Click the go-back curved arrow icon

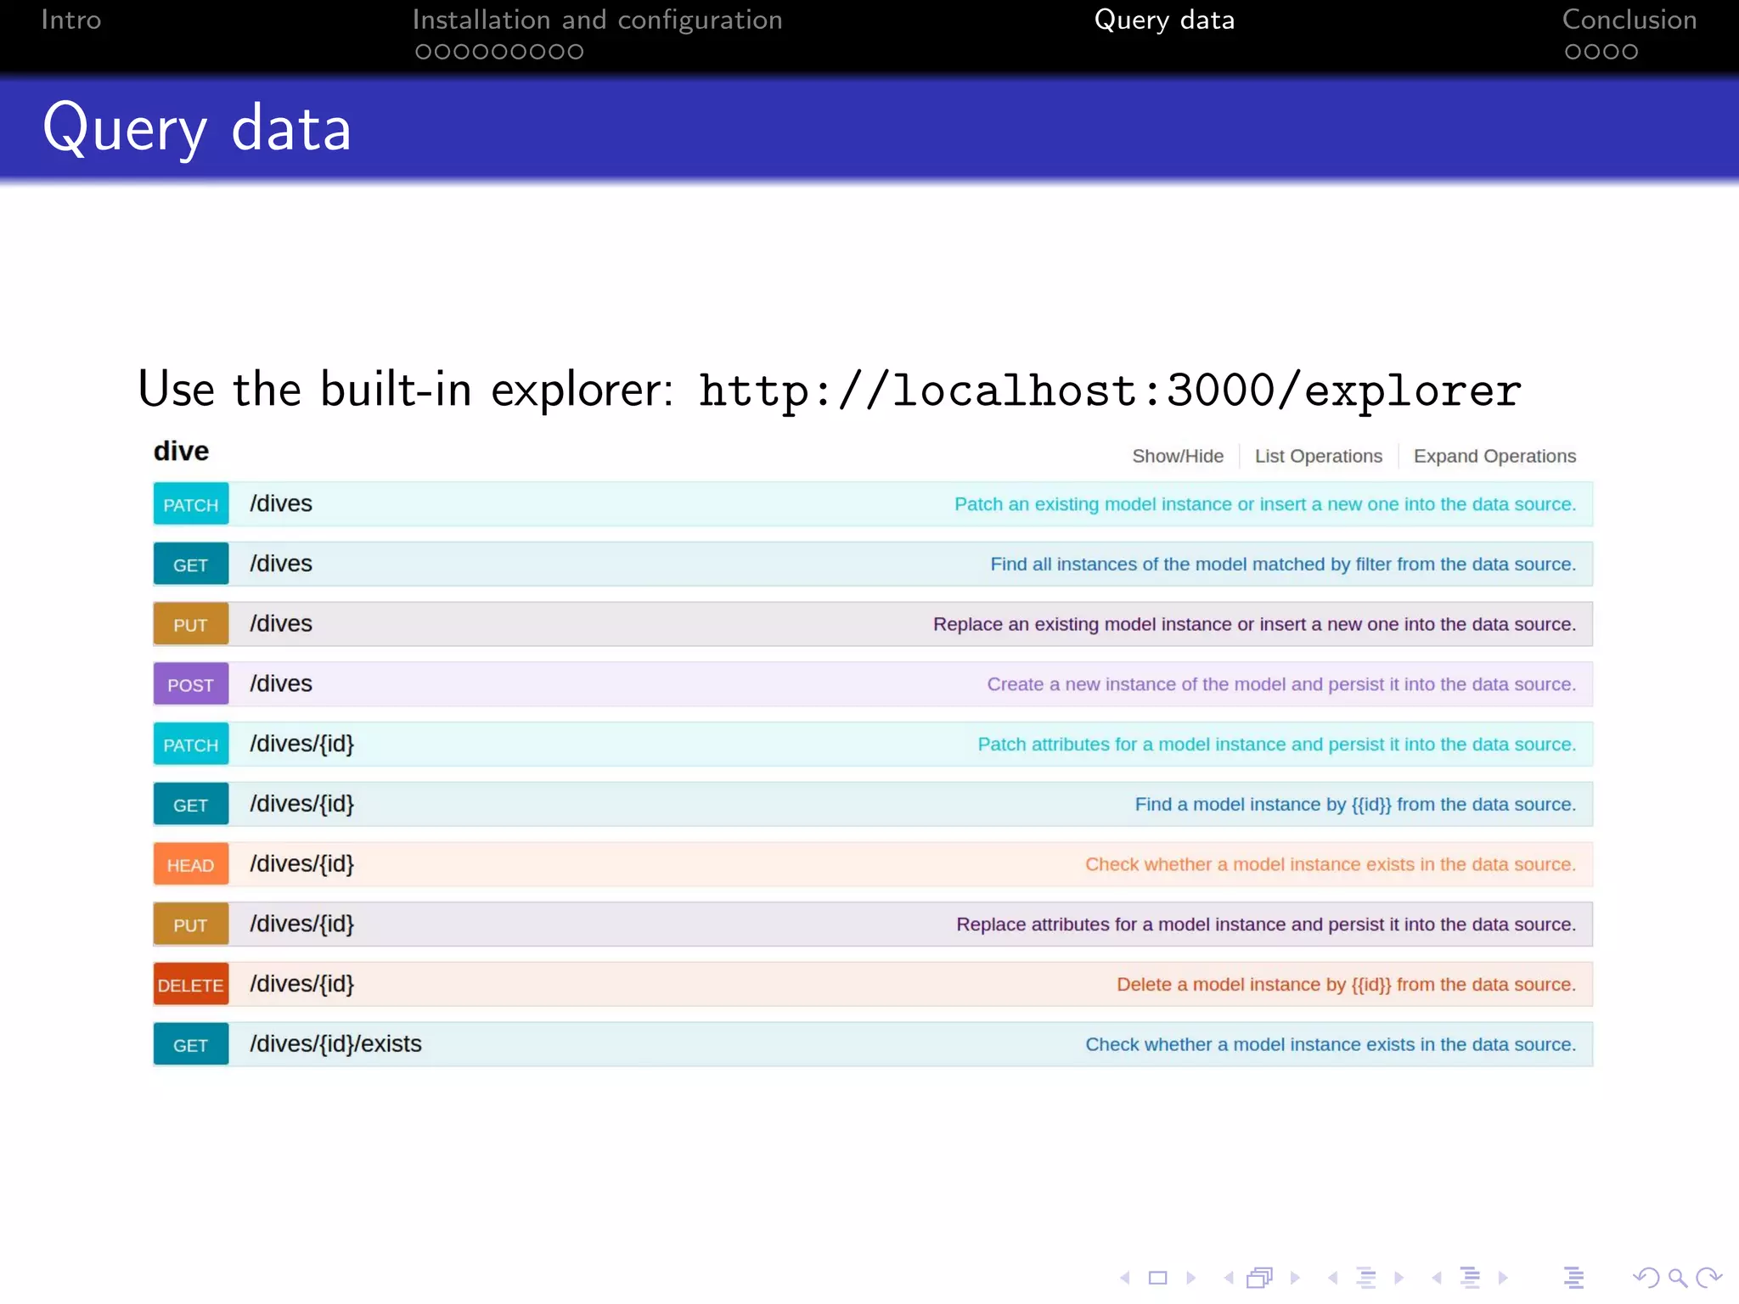coord(1646,1278)
